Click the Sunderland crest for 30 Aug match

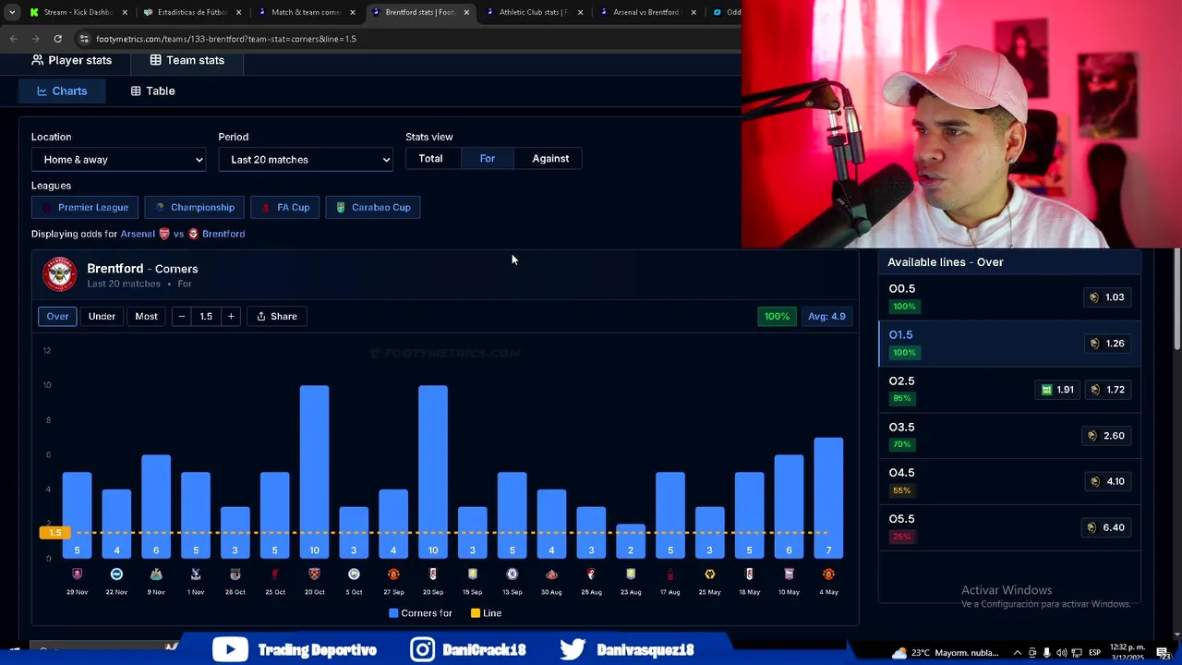point(551,574)
